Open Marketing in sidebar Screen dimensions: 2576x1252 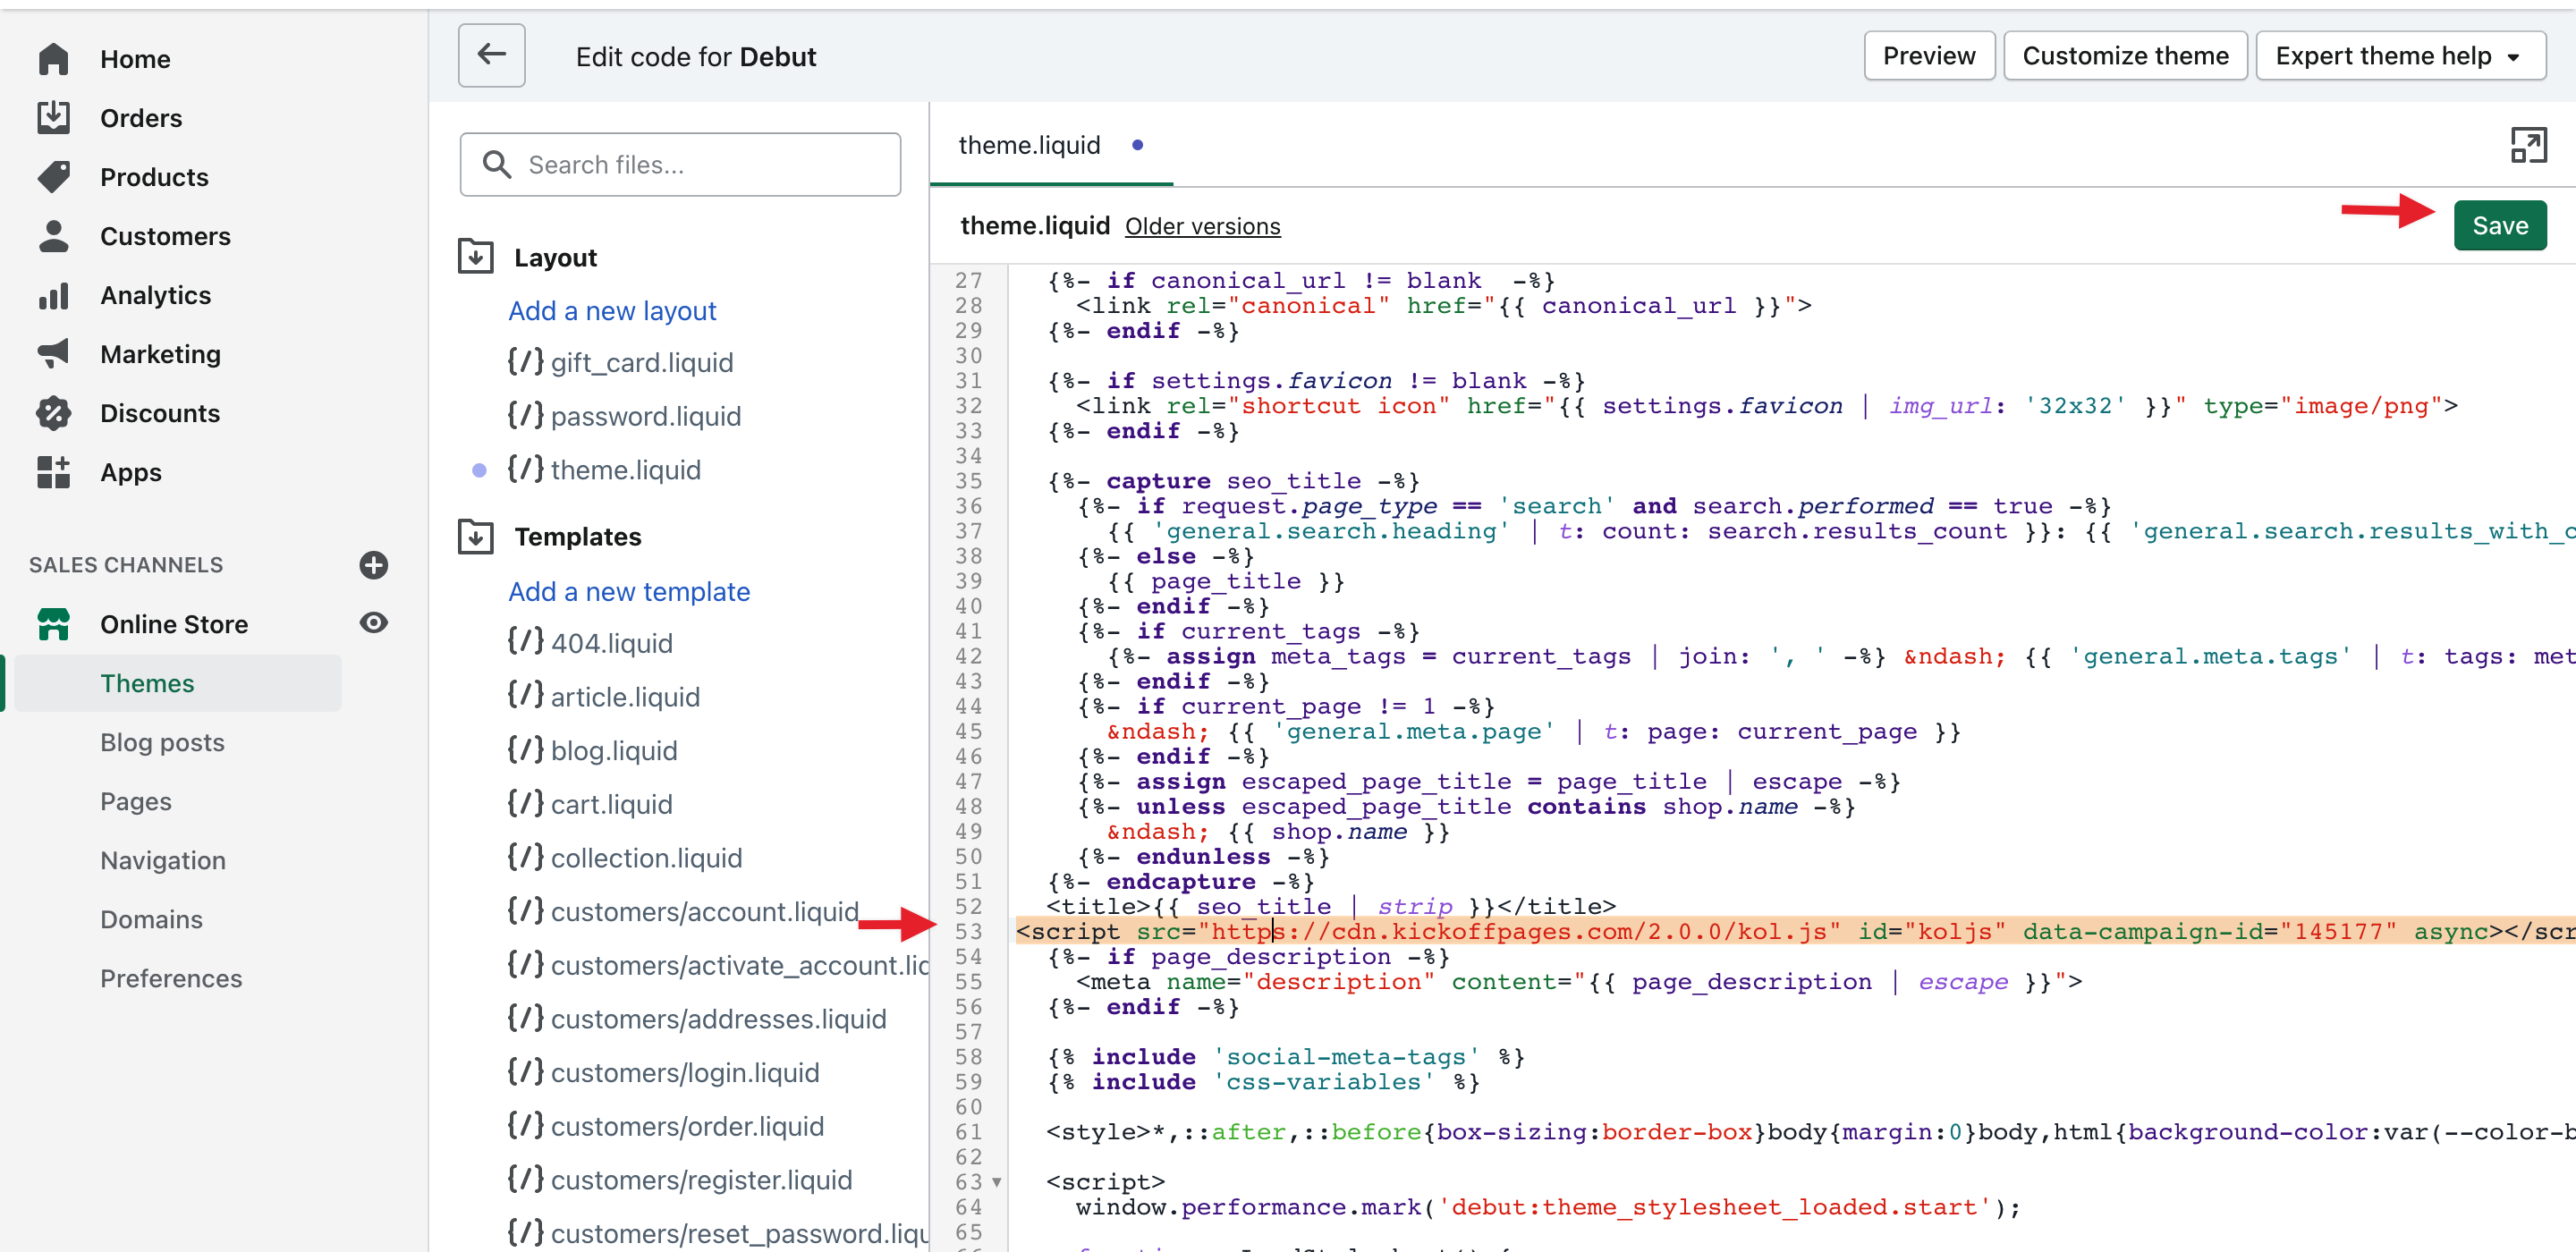(160, 354)
